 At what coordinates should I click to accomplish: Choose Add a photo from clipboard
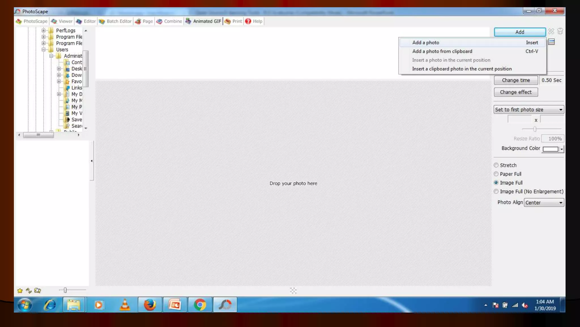[442, 51]
